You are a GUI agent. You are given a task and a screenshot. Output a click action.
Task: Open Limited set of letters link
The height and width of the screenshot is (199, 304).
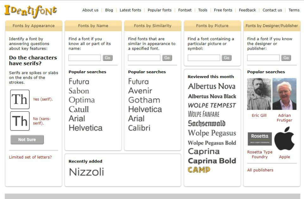coord(30,157)
